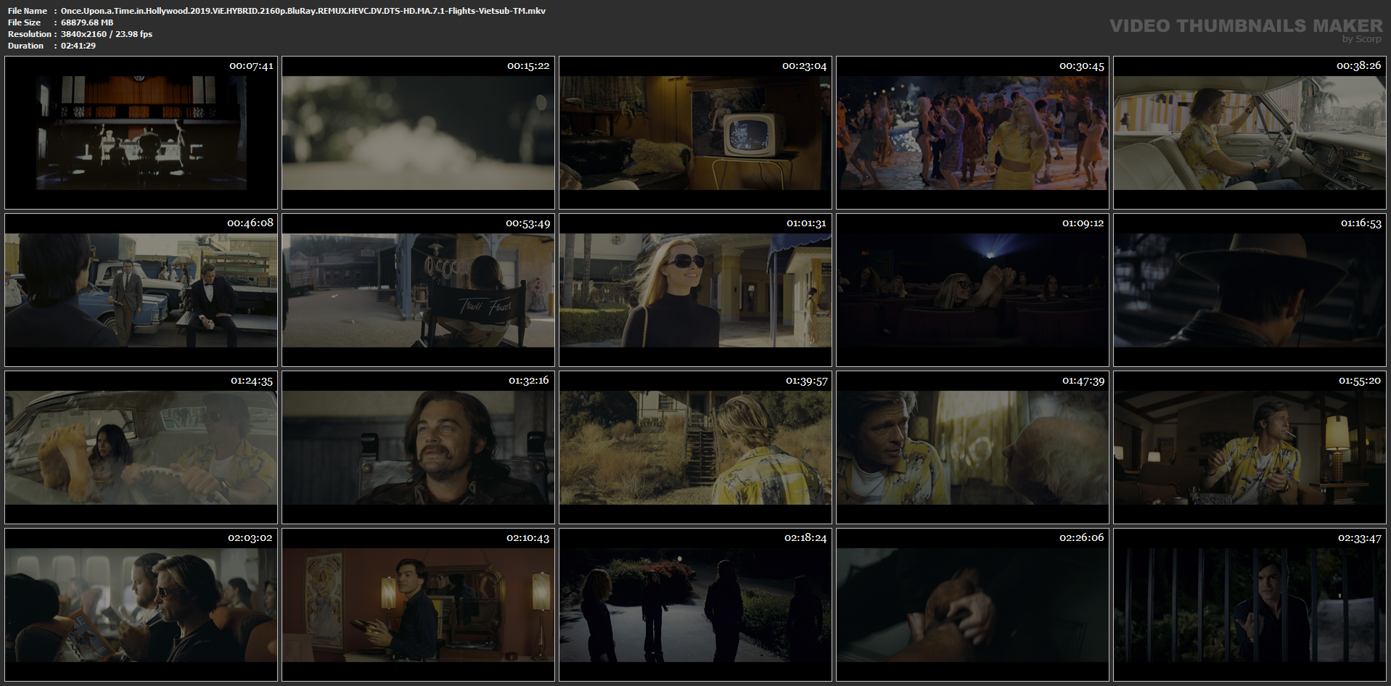Select the thumbnail at 01:32:16
The width and height of the screenshot is (1391, 686).
(418, 447)
